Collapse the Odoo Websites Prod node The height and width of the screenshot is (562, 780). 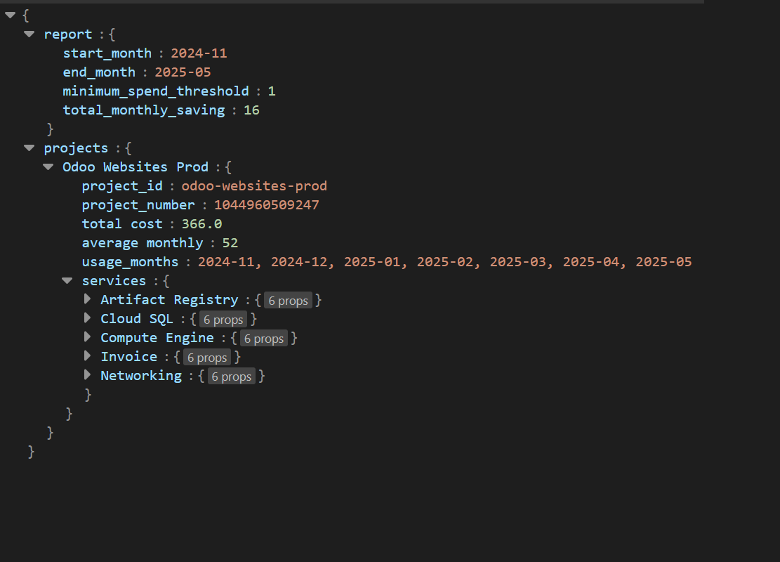pyautogui.click(x=48, y=166)
